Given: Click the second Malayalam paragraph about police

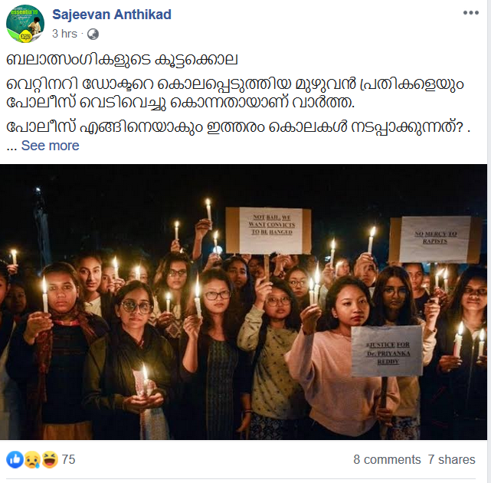Looking at the screenshot, I should pos(235,93).
